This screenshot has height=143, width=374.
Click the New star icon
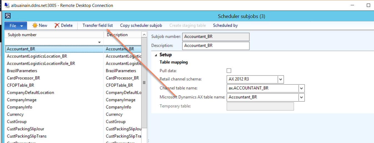coord(35,25)
